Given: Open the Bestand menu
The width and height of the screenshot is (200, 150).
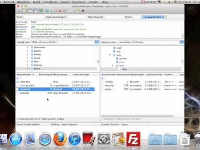Looking at the screenshot, I should (9, 2).
